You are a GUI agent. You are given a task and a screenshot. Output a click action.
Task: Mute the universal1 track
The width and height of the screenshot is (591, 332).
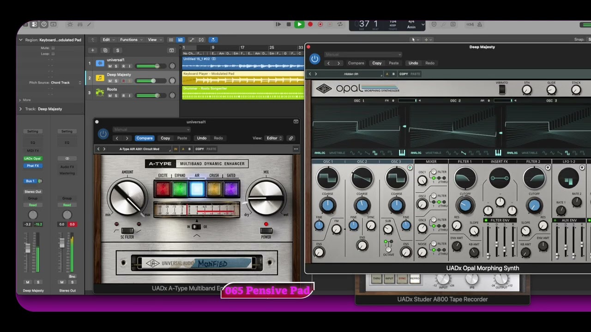click(110, 66)
